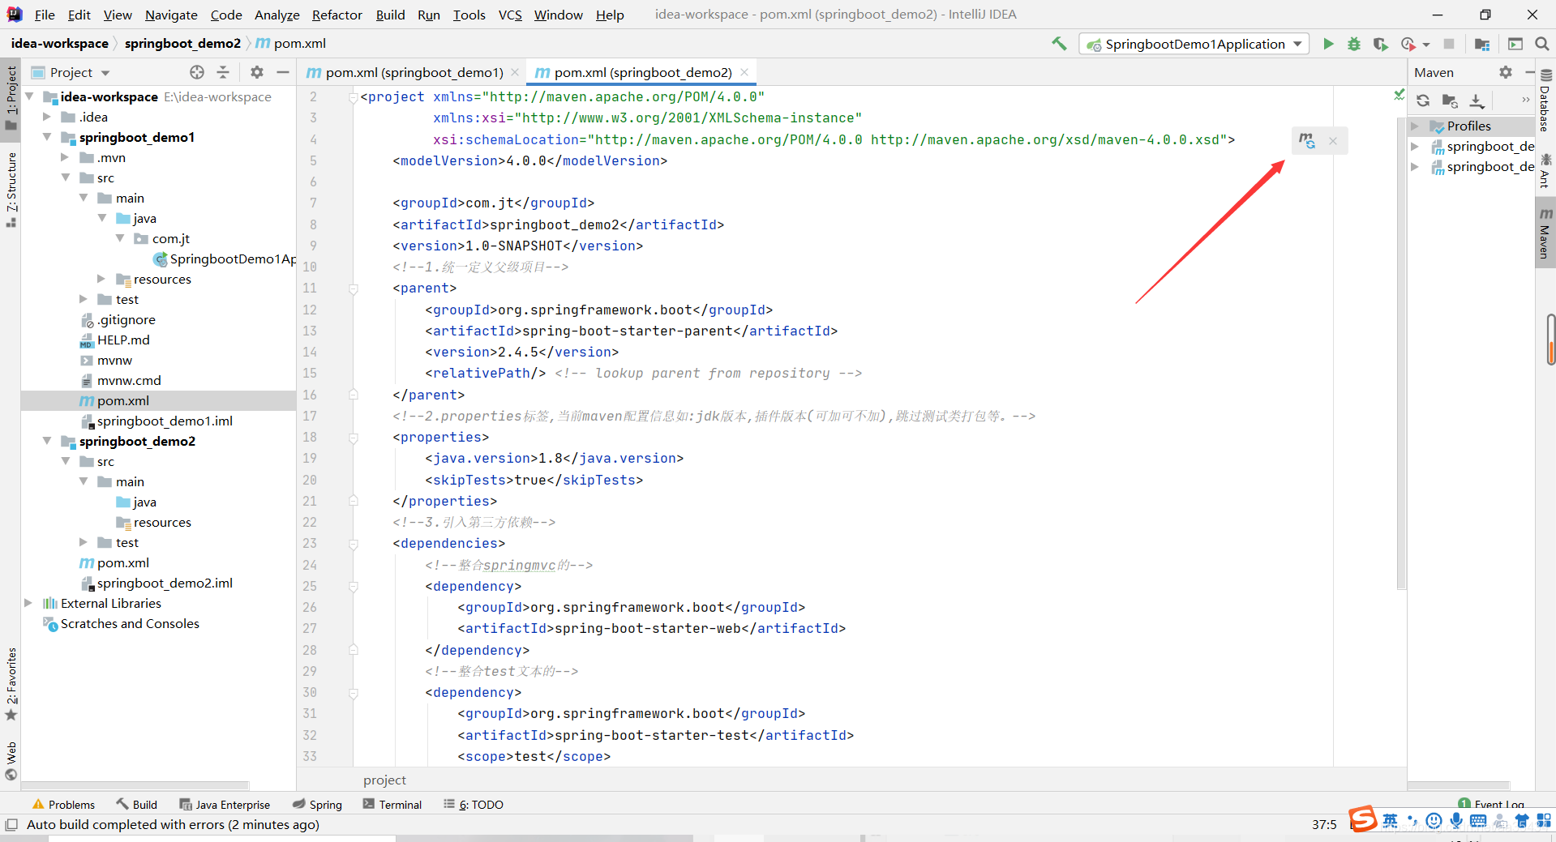Select springboot_demo2.iml file

(156, 583)
